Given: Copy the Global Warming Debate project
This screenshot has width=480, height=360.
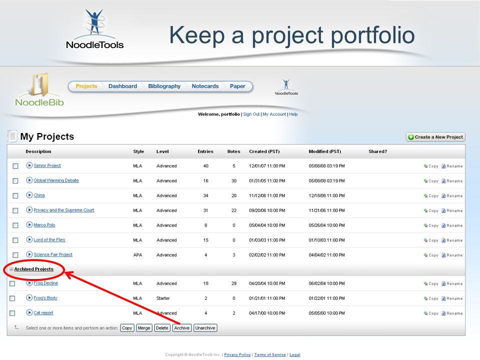Looking at the screenshot, I should coord(430,181).
